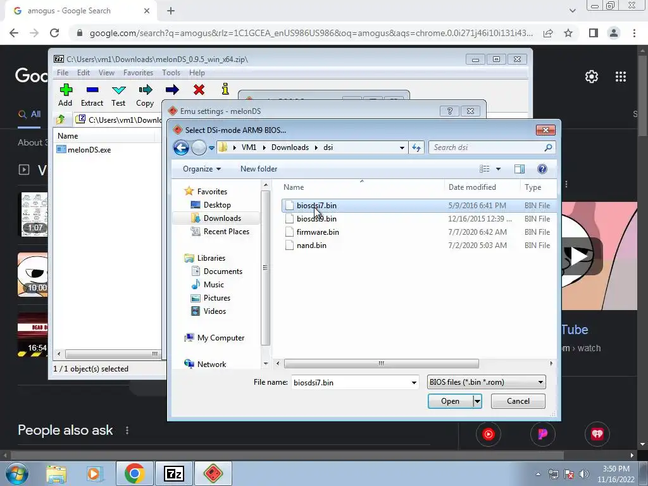Image resolution: width=648 pixels, height=486 pixels.
Task: Click the Windows Start orb
Action: point(16,473)
